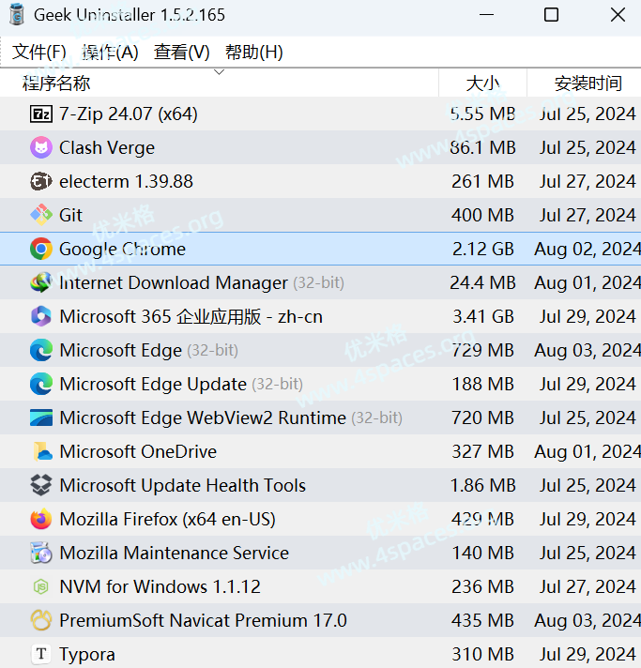Click the Mozilla Firefox icon
The height and width of the screenshot is (668, 641).
click(x=41, y=520)
